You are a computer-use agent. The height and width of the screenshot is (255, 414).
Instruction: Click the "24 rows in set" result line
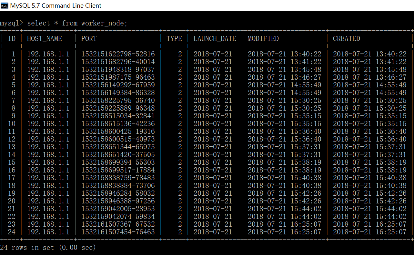[x=48, y=248]
